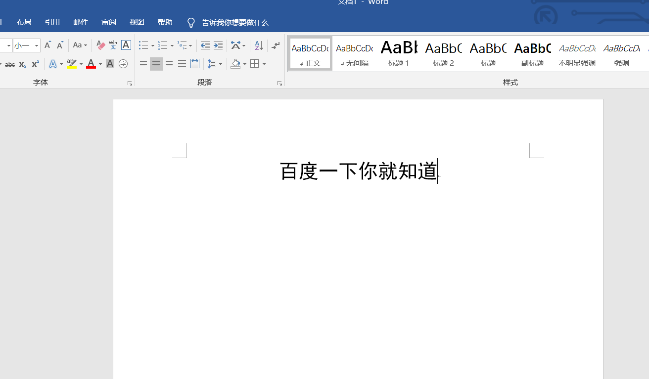Apply numbered list
Screen dimensions: 649x379
[x=163, y=45]
